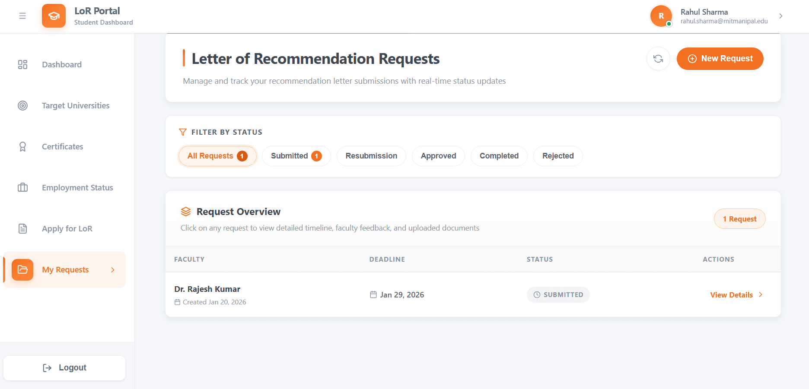Click the My Requests folder icon
Screen dimensions: 809x389
coord(22,270)
